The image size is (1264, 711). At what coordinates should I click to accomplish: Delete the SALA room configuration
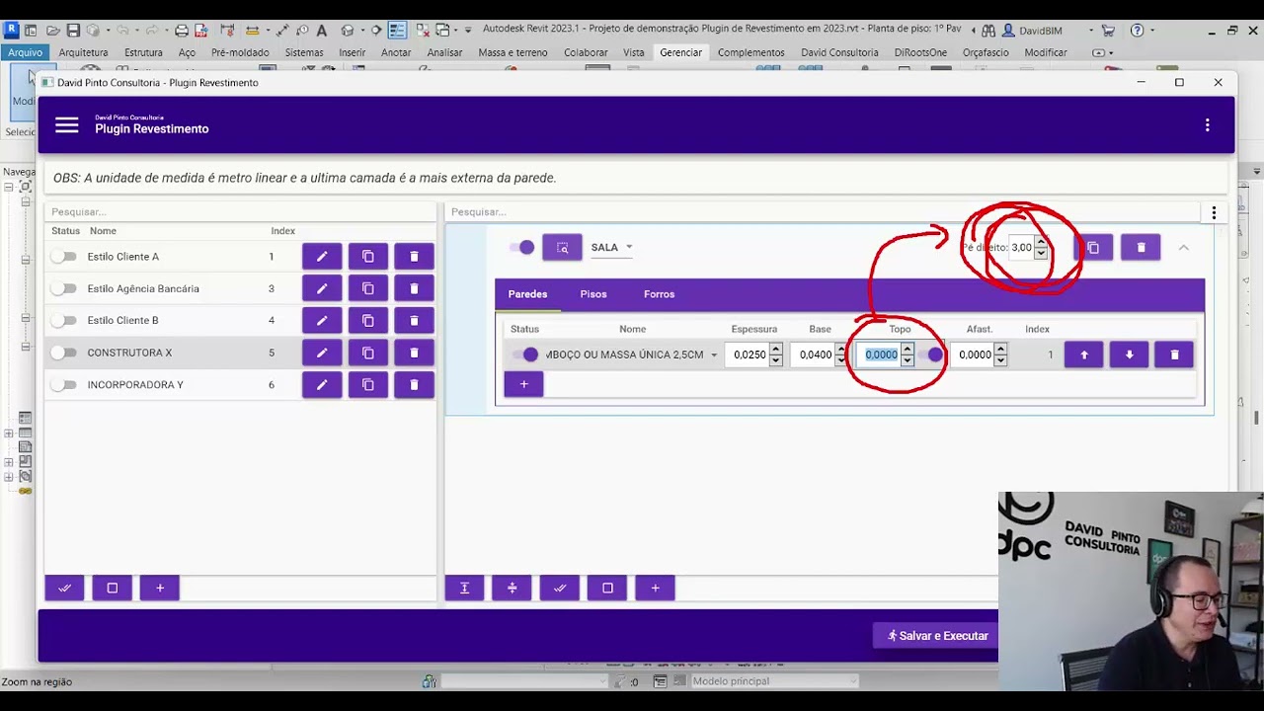1141,248
